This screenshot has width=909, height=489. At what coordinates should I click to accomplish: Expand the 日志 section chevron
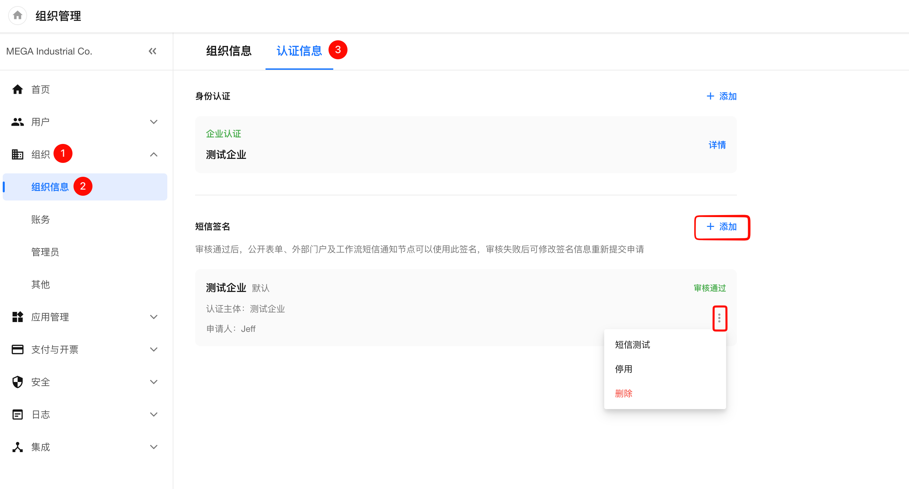click(153, 414)
